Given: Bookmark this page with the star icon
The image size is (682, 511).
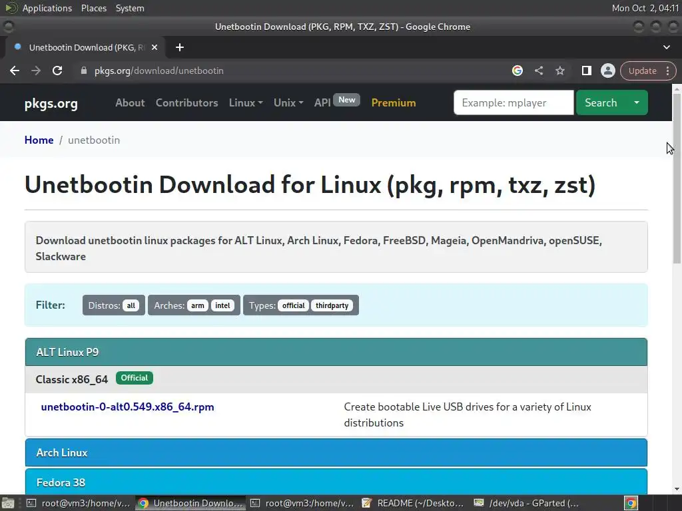Looking at the screenshot, I should [x=559, y=71].
